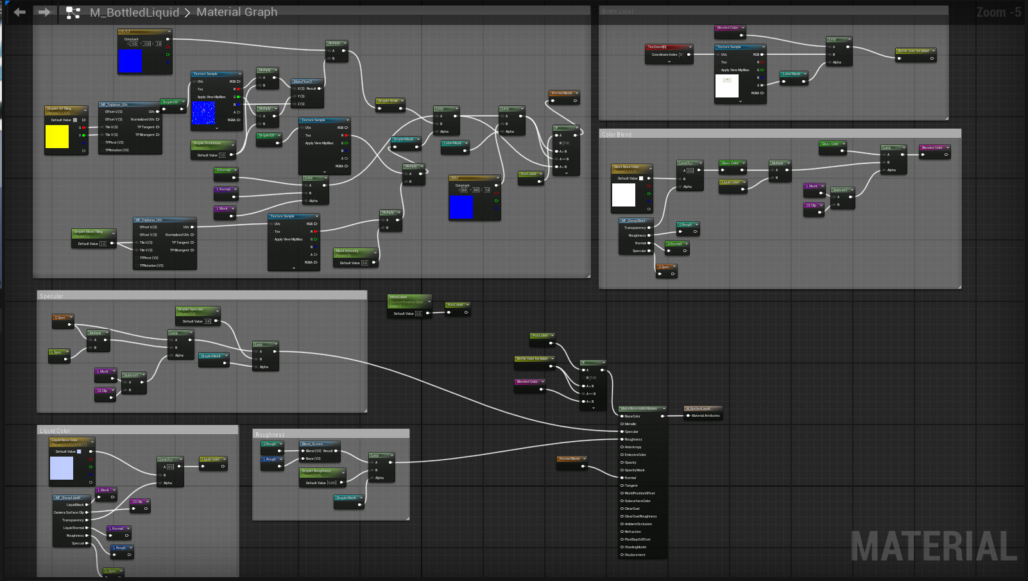
Task: Go forward using the right arrow
Action: 44,12
